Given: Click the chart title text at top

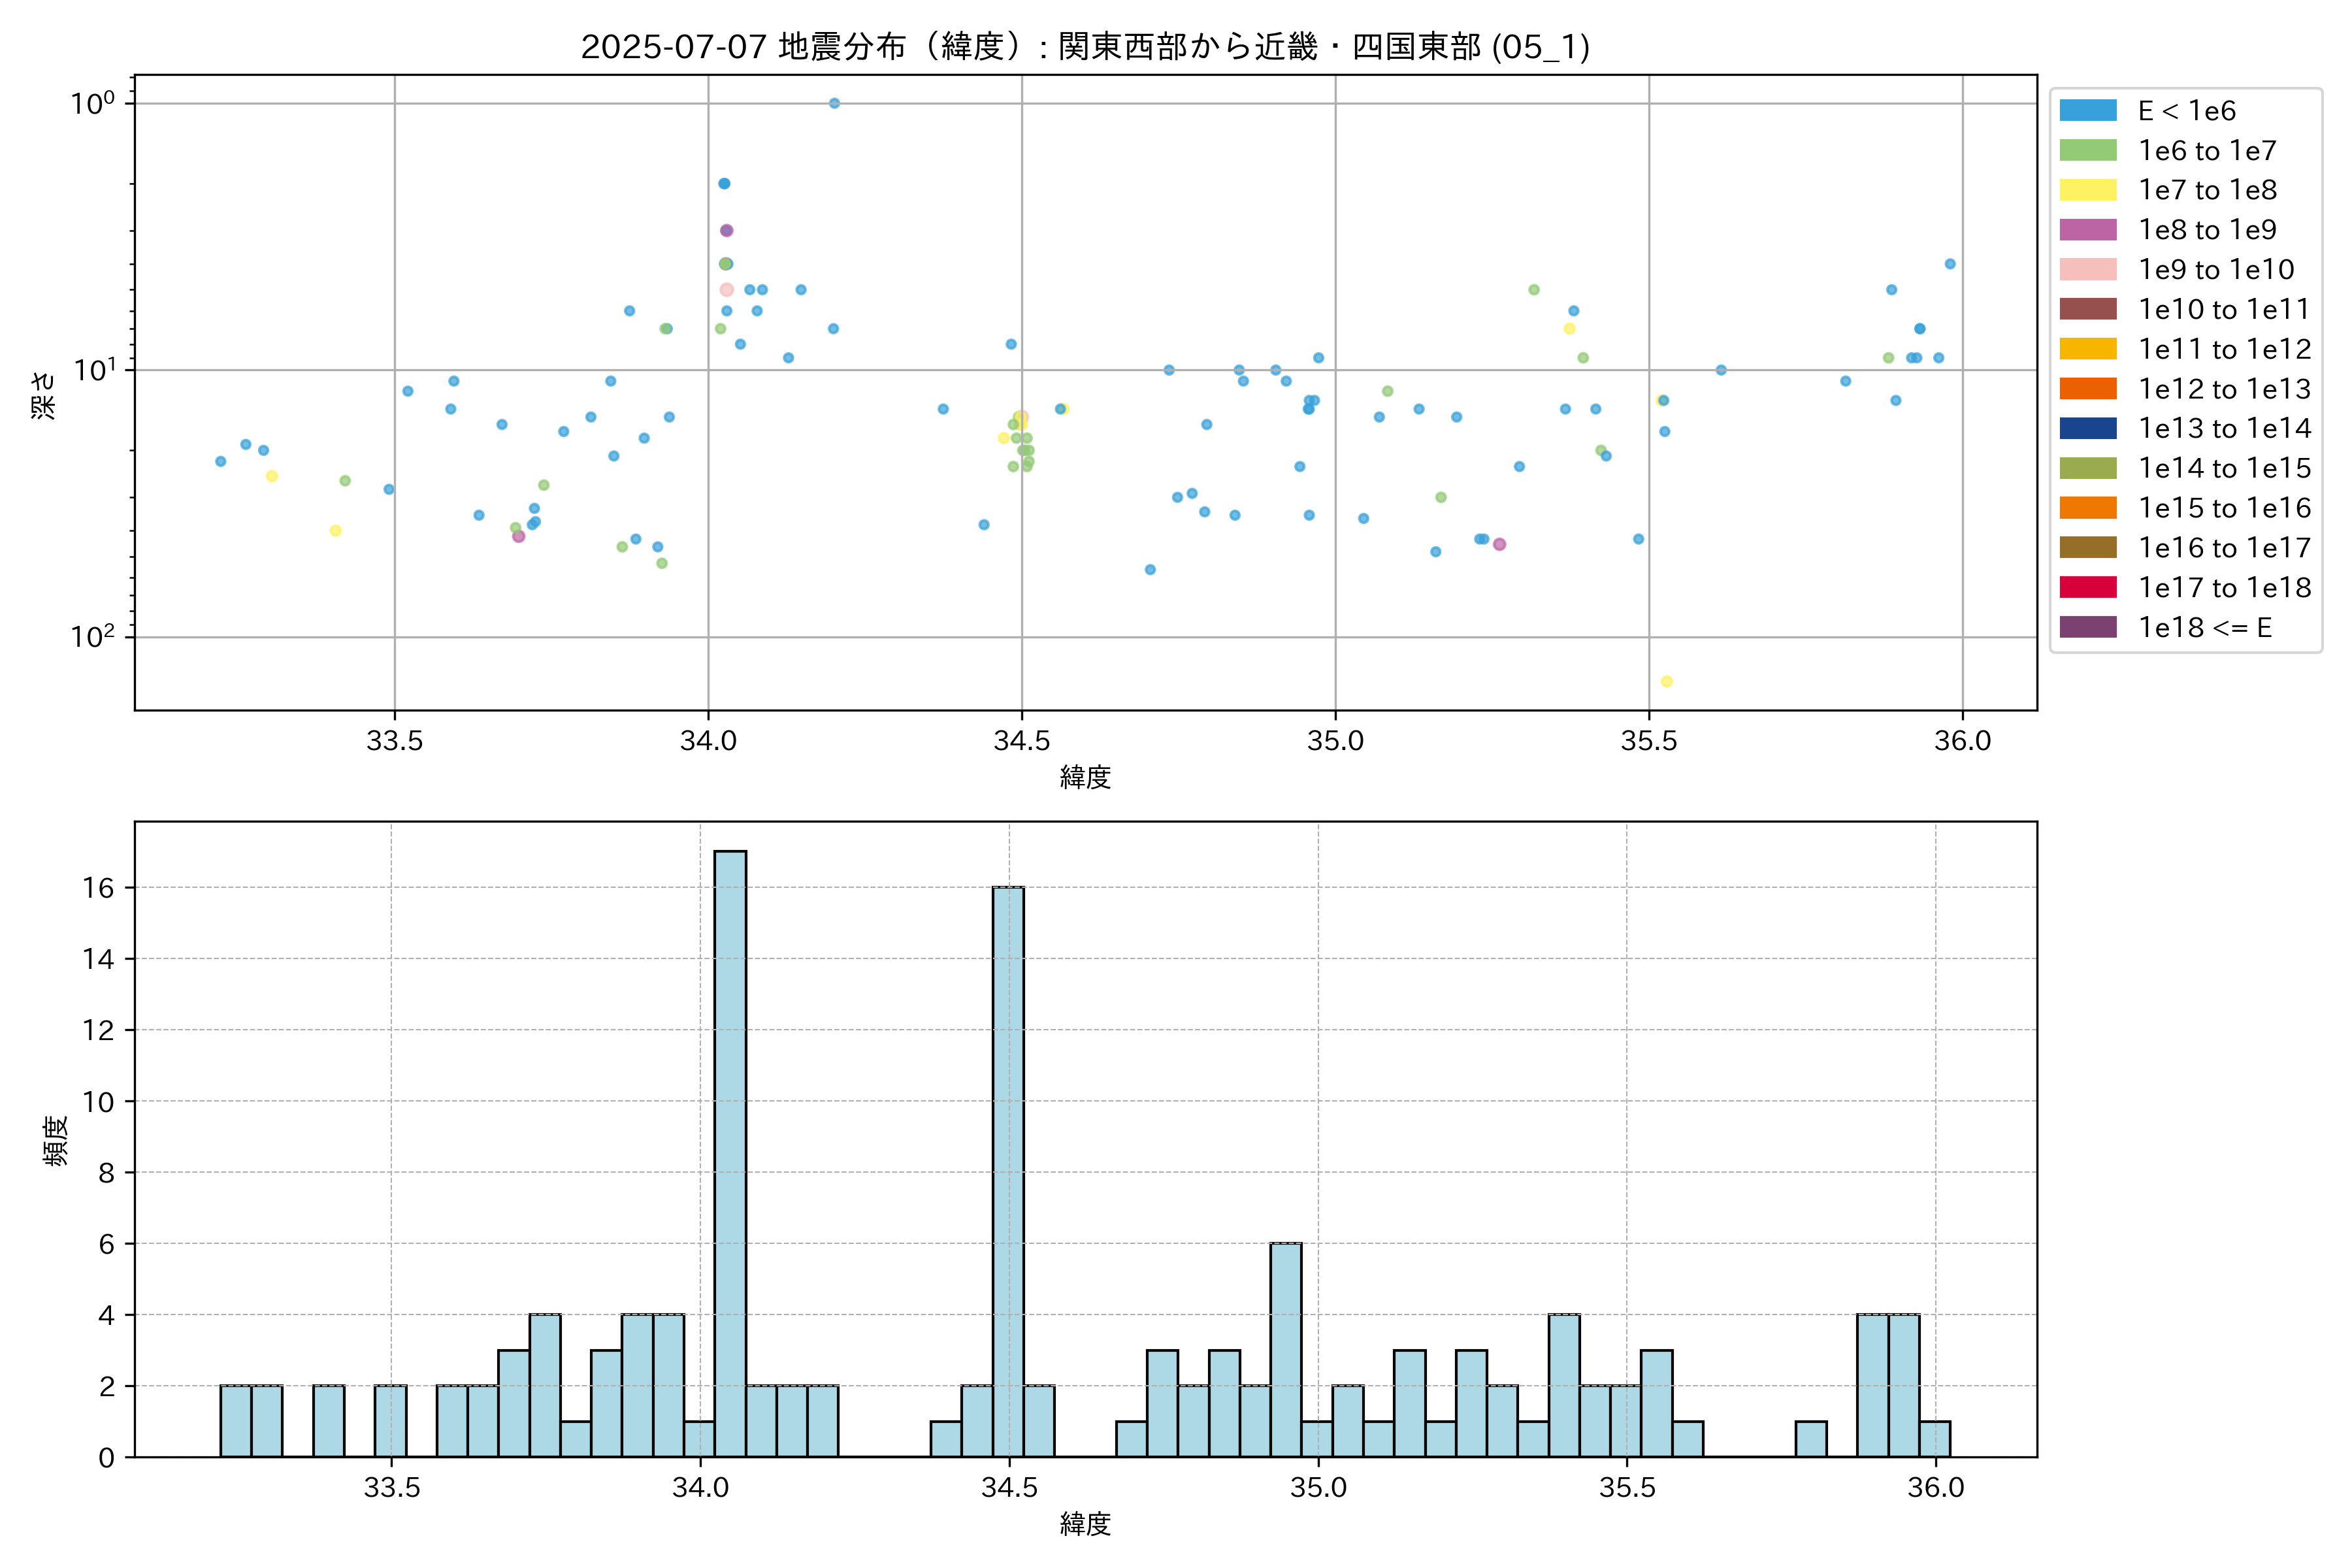Looking at the screenshot, I should tap(1085, 47).
